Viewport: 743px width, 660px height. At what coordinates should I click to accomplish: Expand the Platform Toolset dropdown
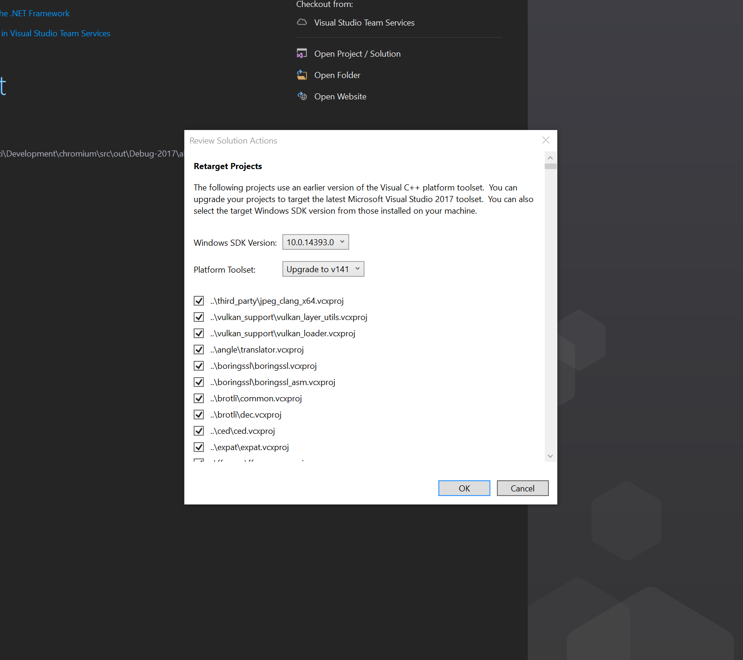tap(323, 269)
